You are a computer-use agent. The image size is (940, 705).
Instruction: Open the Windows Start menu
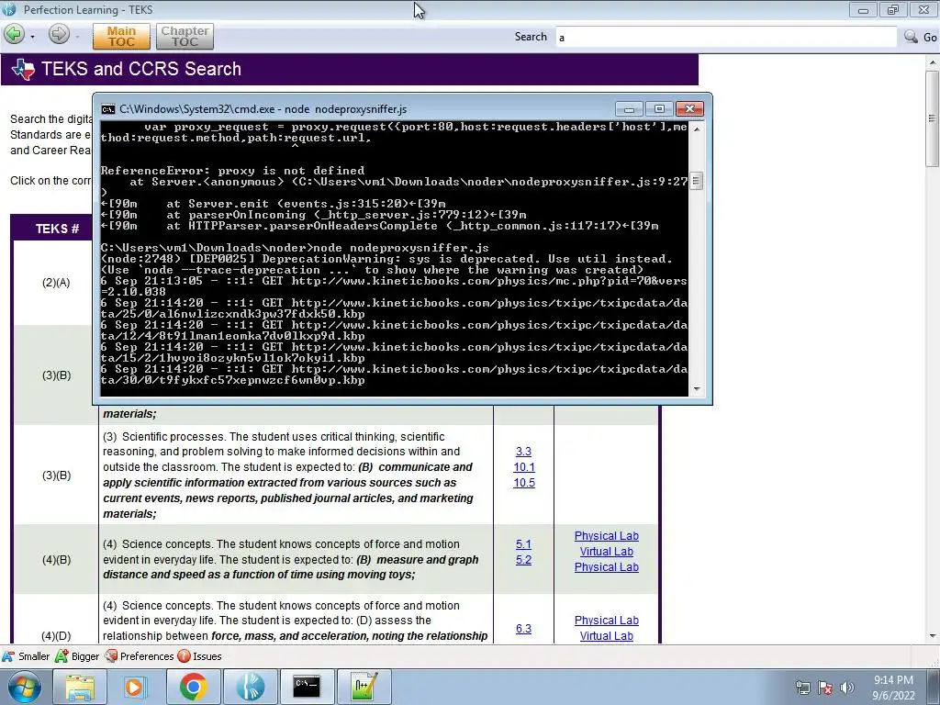[24, 687]
